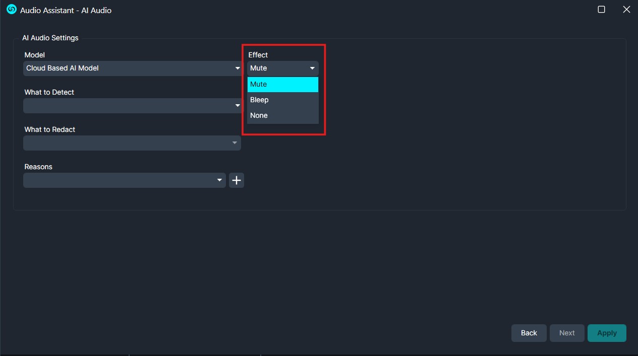Image resolution: width=638 pixels, height=356 pixels.
Task: Close the AI Audio dialog window
Action: tap(626, 10)
